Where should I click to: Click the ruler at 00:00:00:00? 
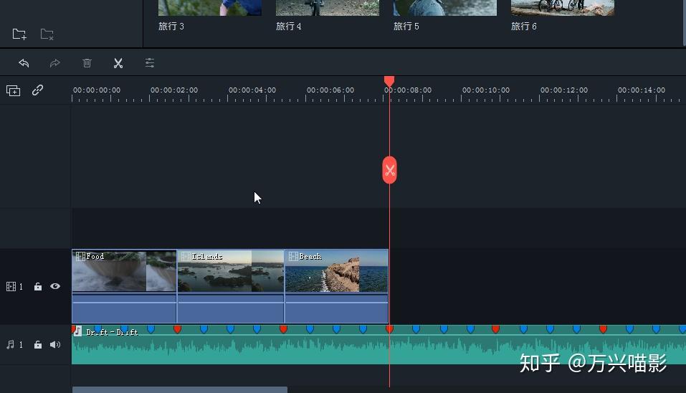tap(97, 90)
